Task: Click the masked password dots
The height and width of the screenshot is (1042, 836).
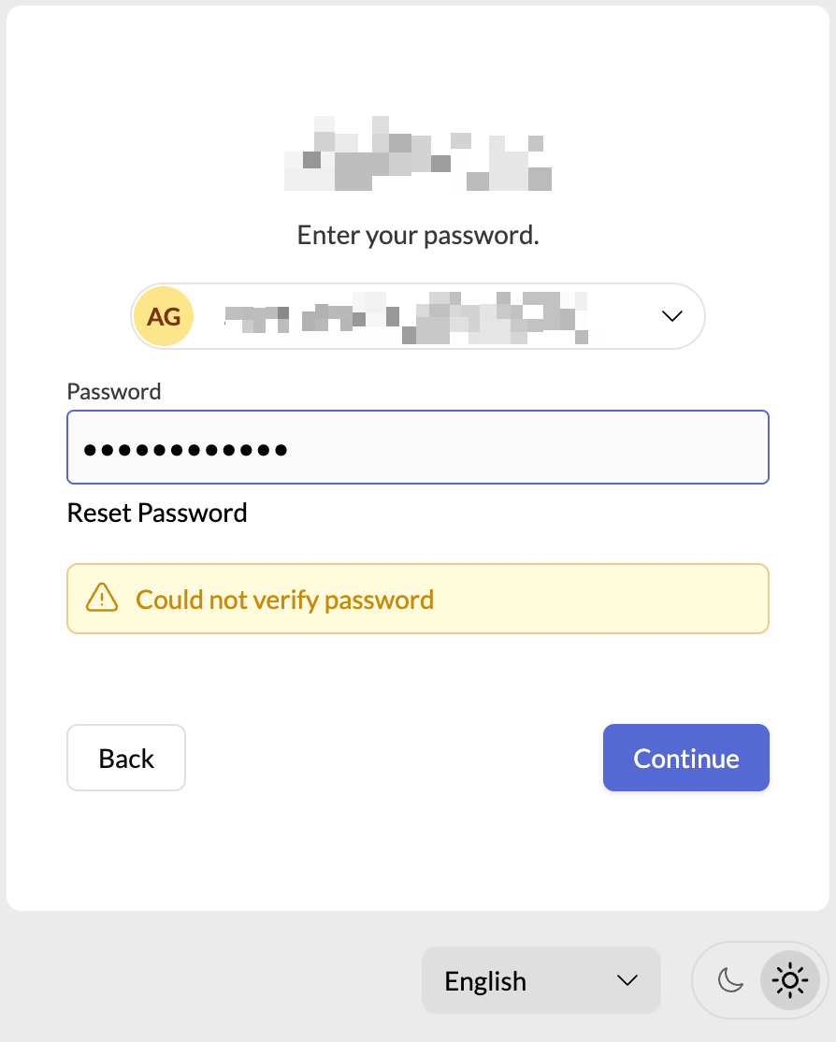Action: coord(185,450)
